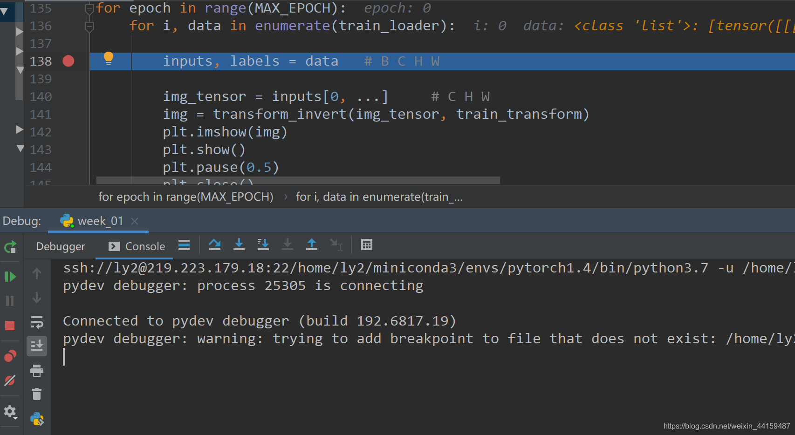Step into my code
The image size is (795, 435).
263,245
